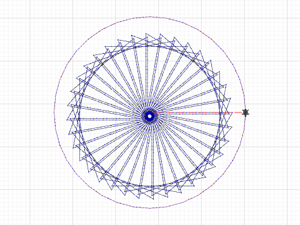Click the rightmost triangle tip below the red line
The image size is (300, 225).
tap(232, 127)
